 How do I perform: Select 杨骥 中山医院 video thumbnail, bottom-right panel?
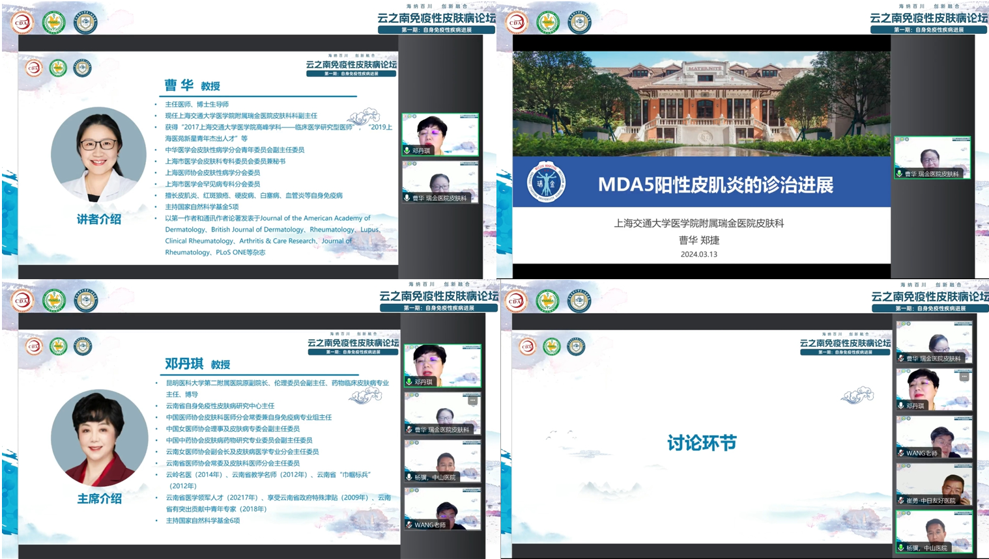click(934, 530)
